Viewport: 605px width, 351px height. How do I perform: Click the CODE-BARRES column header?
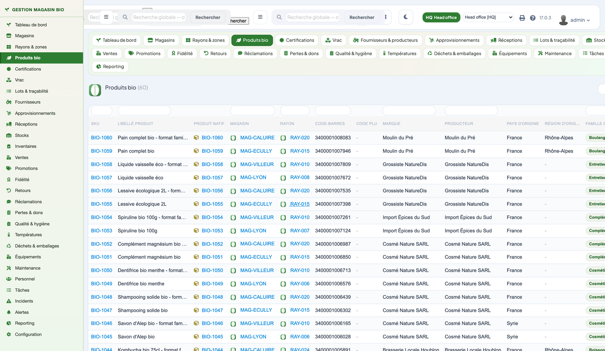[330, 124]
